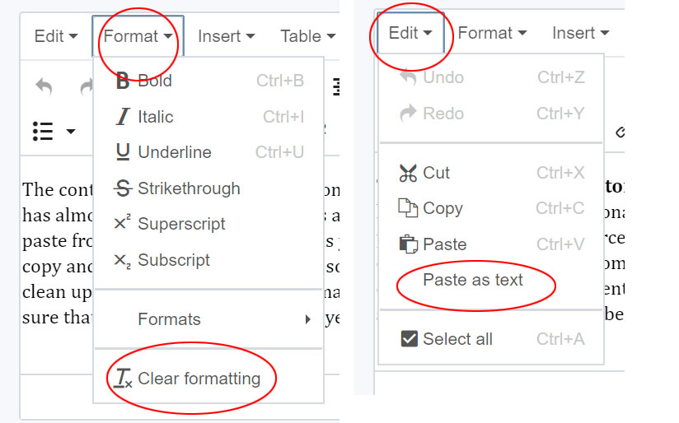Click the undo arrow in left toolbar

click(x=44, y=86)
